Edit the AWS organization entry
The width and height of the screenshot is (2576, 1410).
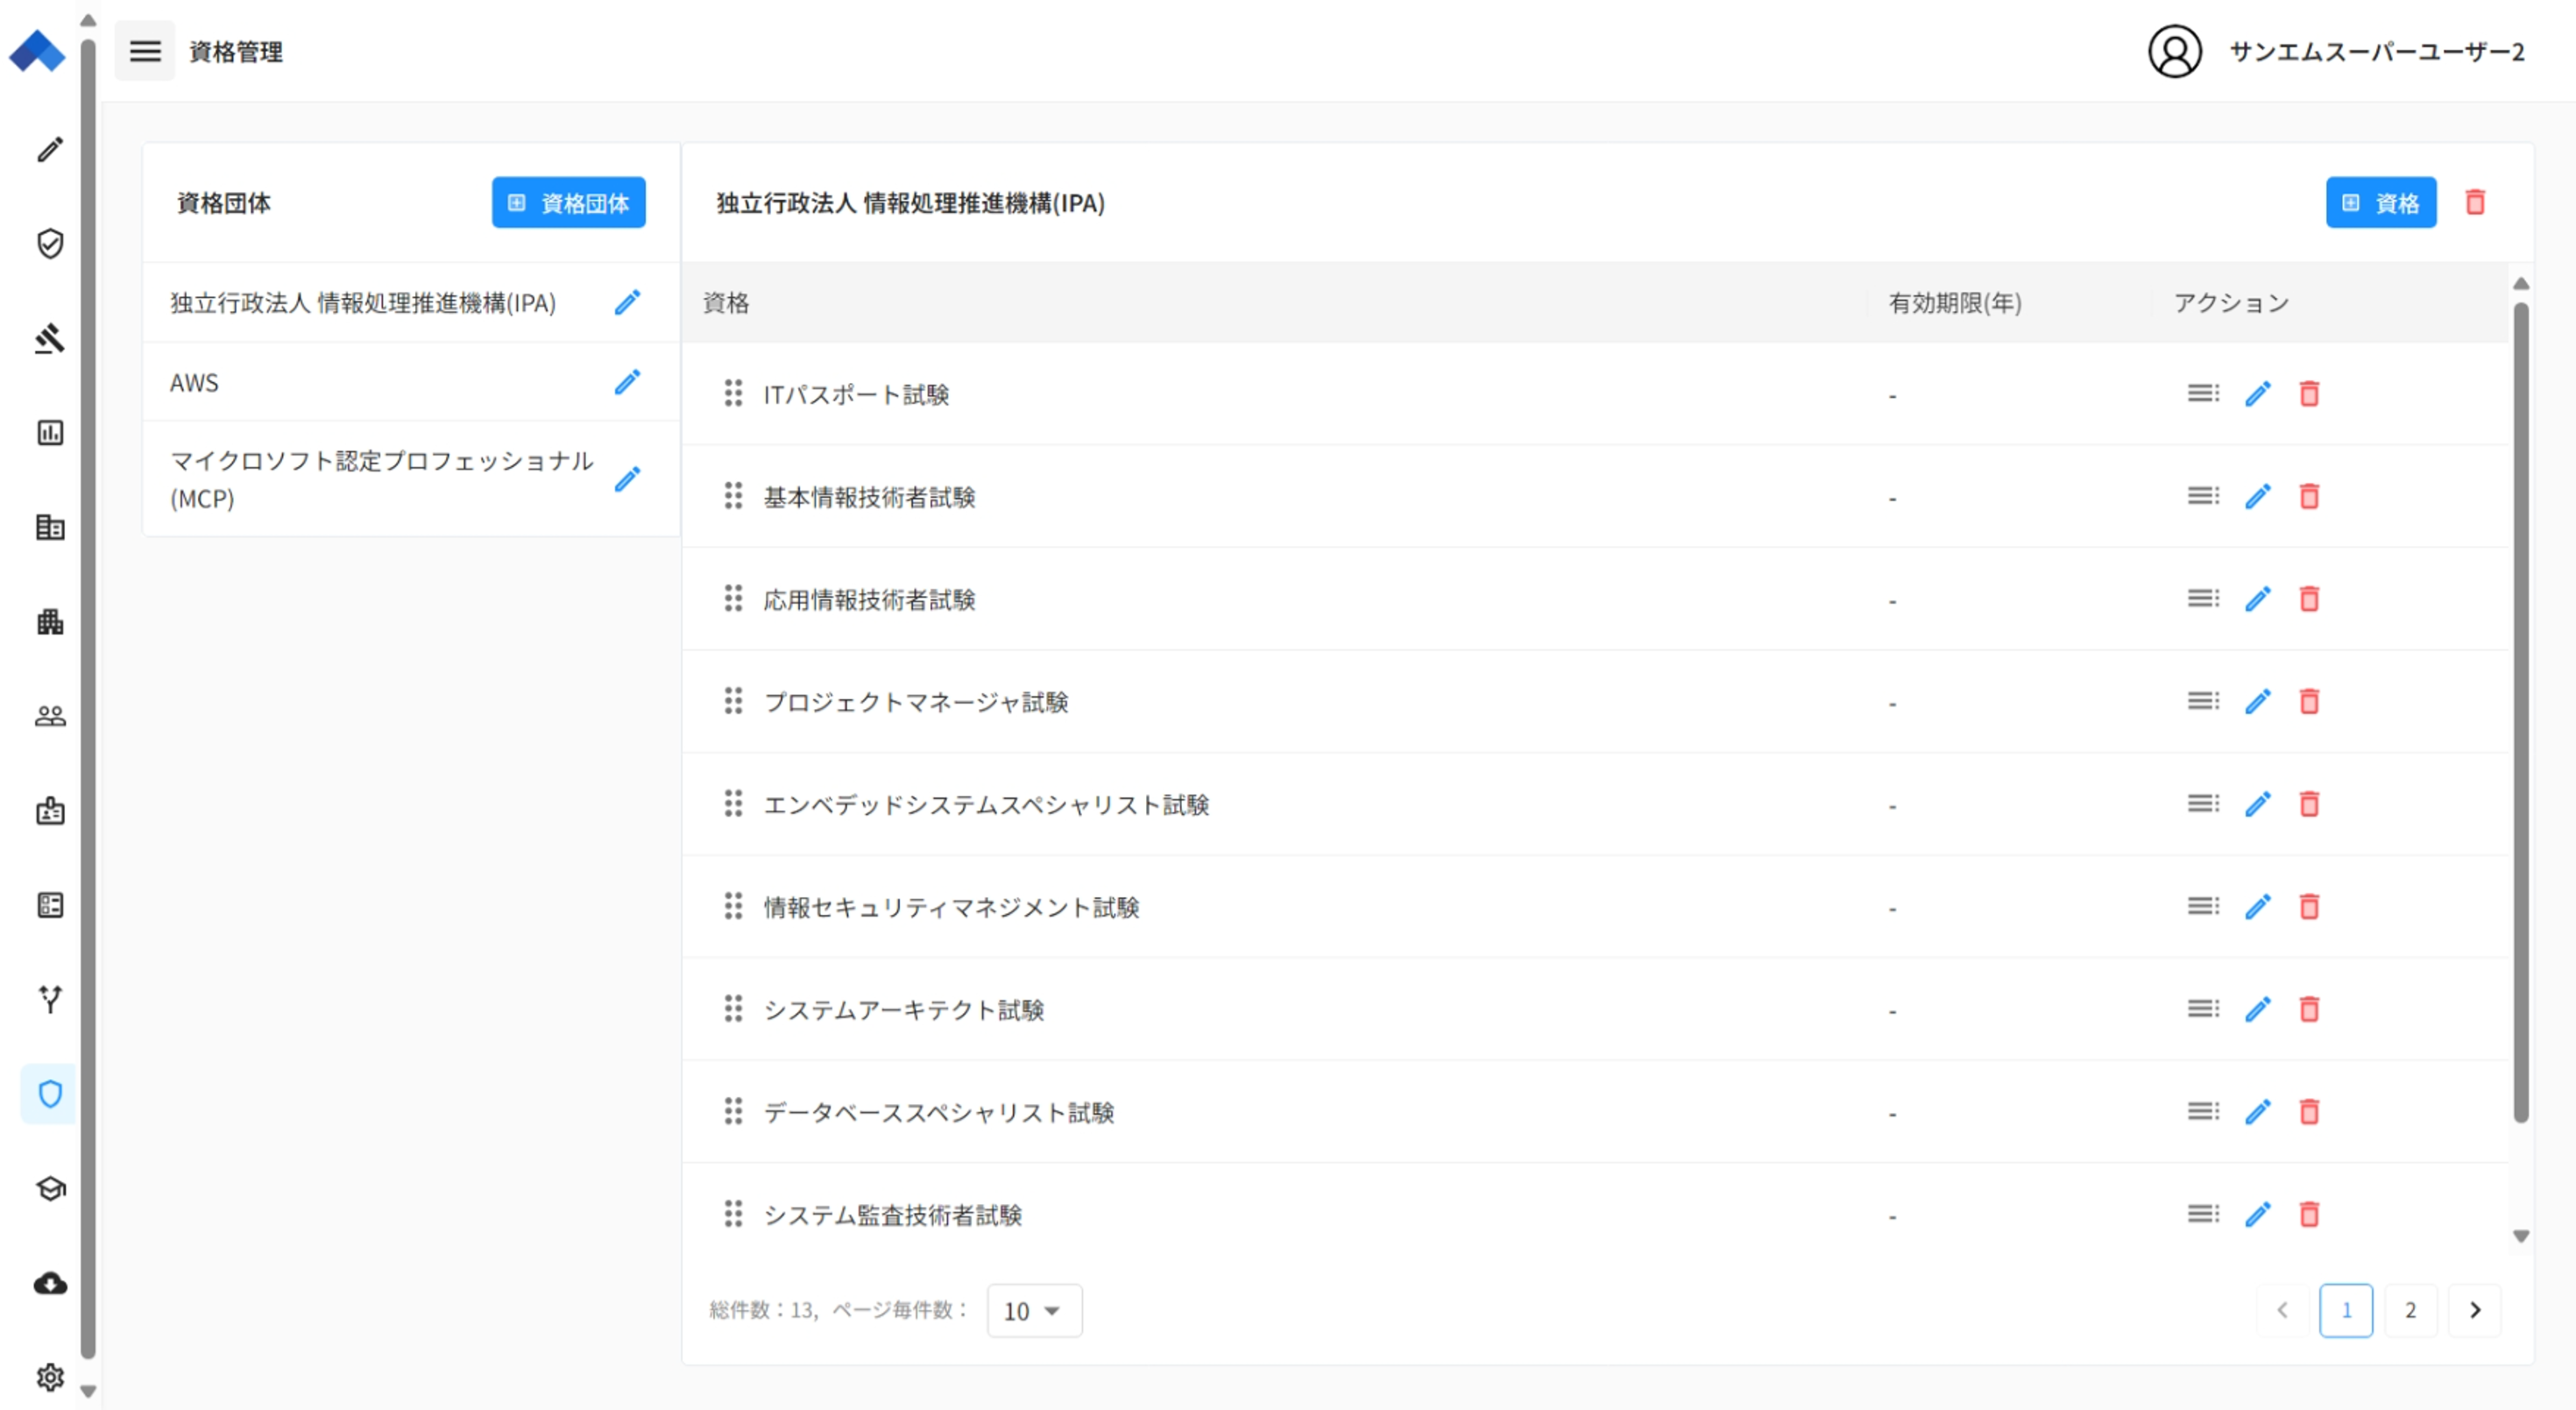(x=627, y=382)
